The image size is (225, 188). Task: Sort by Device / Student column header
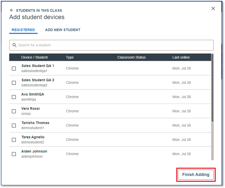tap(35, 57)
